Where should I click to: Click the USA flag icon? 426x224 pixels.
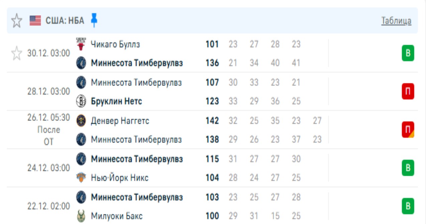click(x=35, y=21)
